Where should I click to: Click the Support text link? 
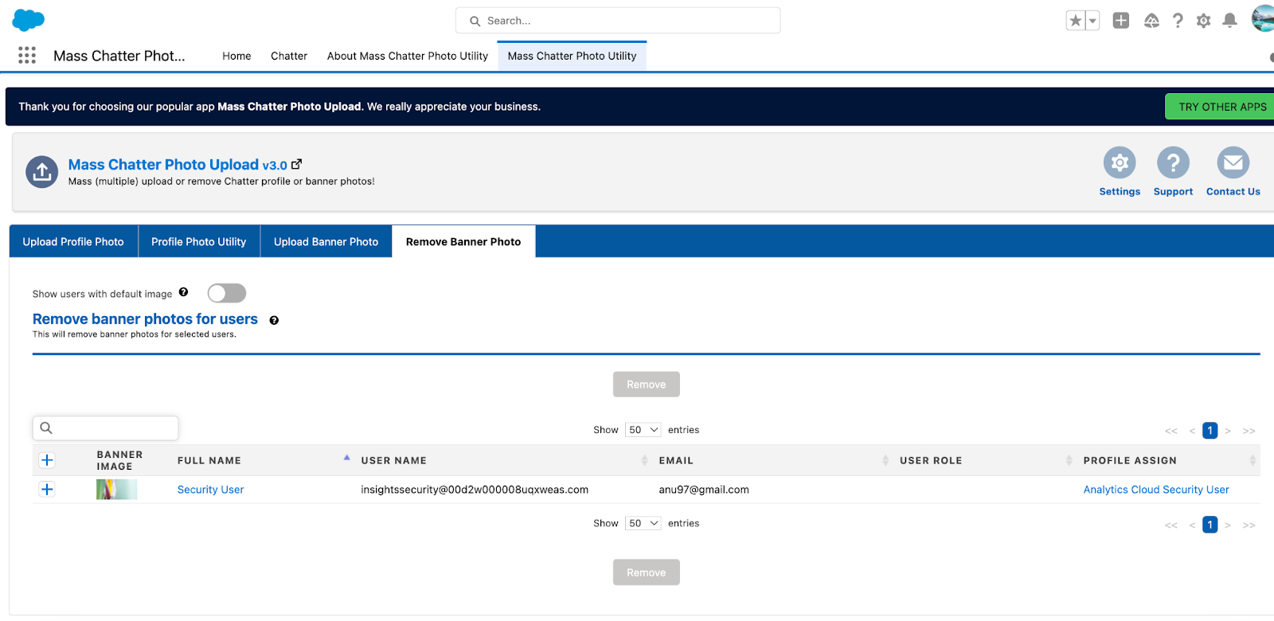pos(1173,192)
